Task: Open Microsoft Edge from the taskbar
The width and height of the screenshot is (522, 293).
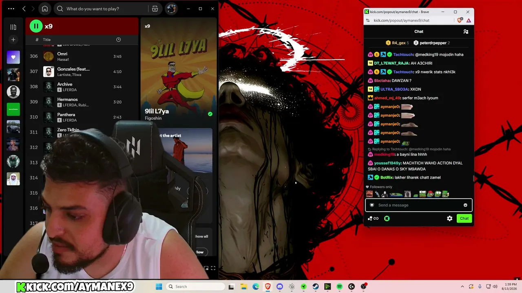Action: pyautogui.click(x=256, y=286)
